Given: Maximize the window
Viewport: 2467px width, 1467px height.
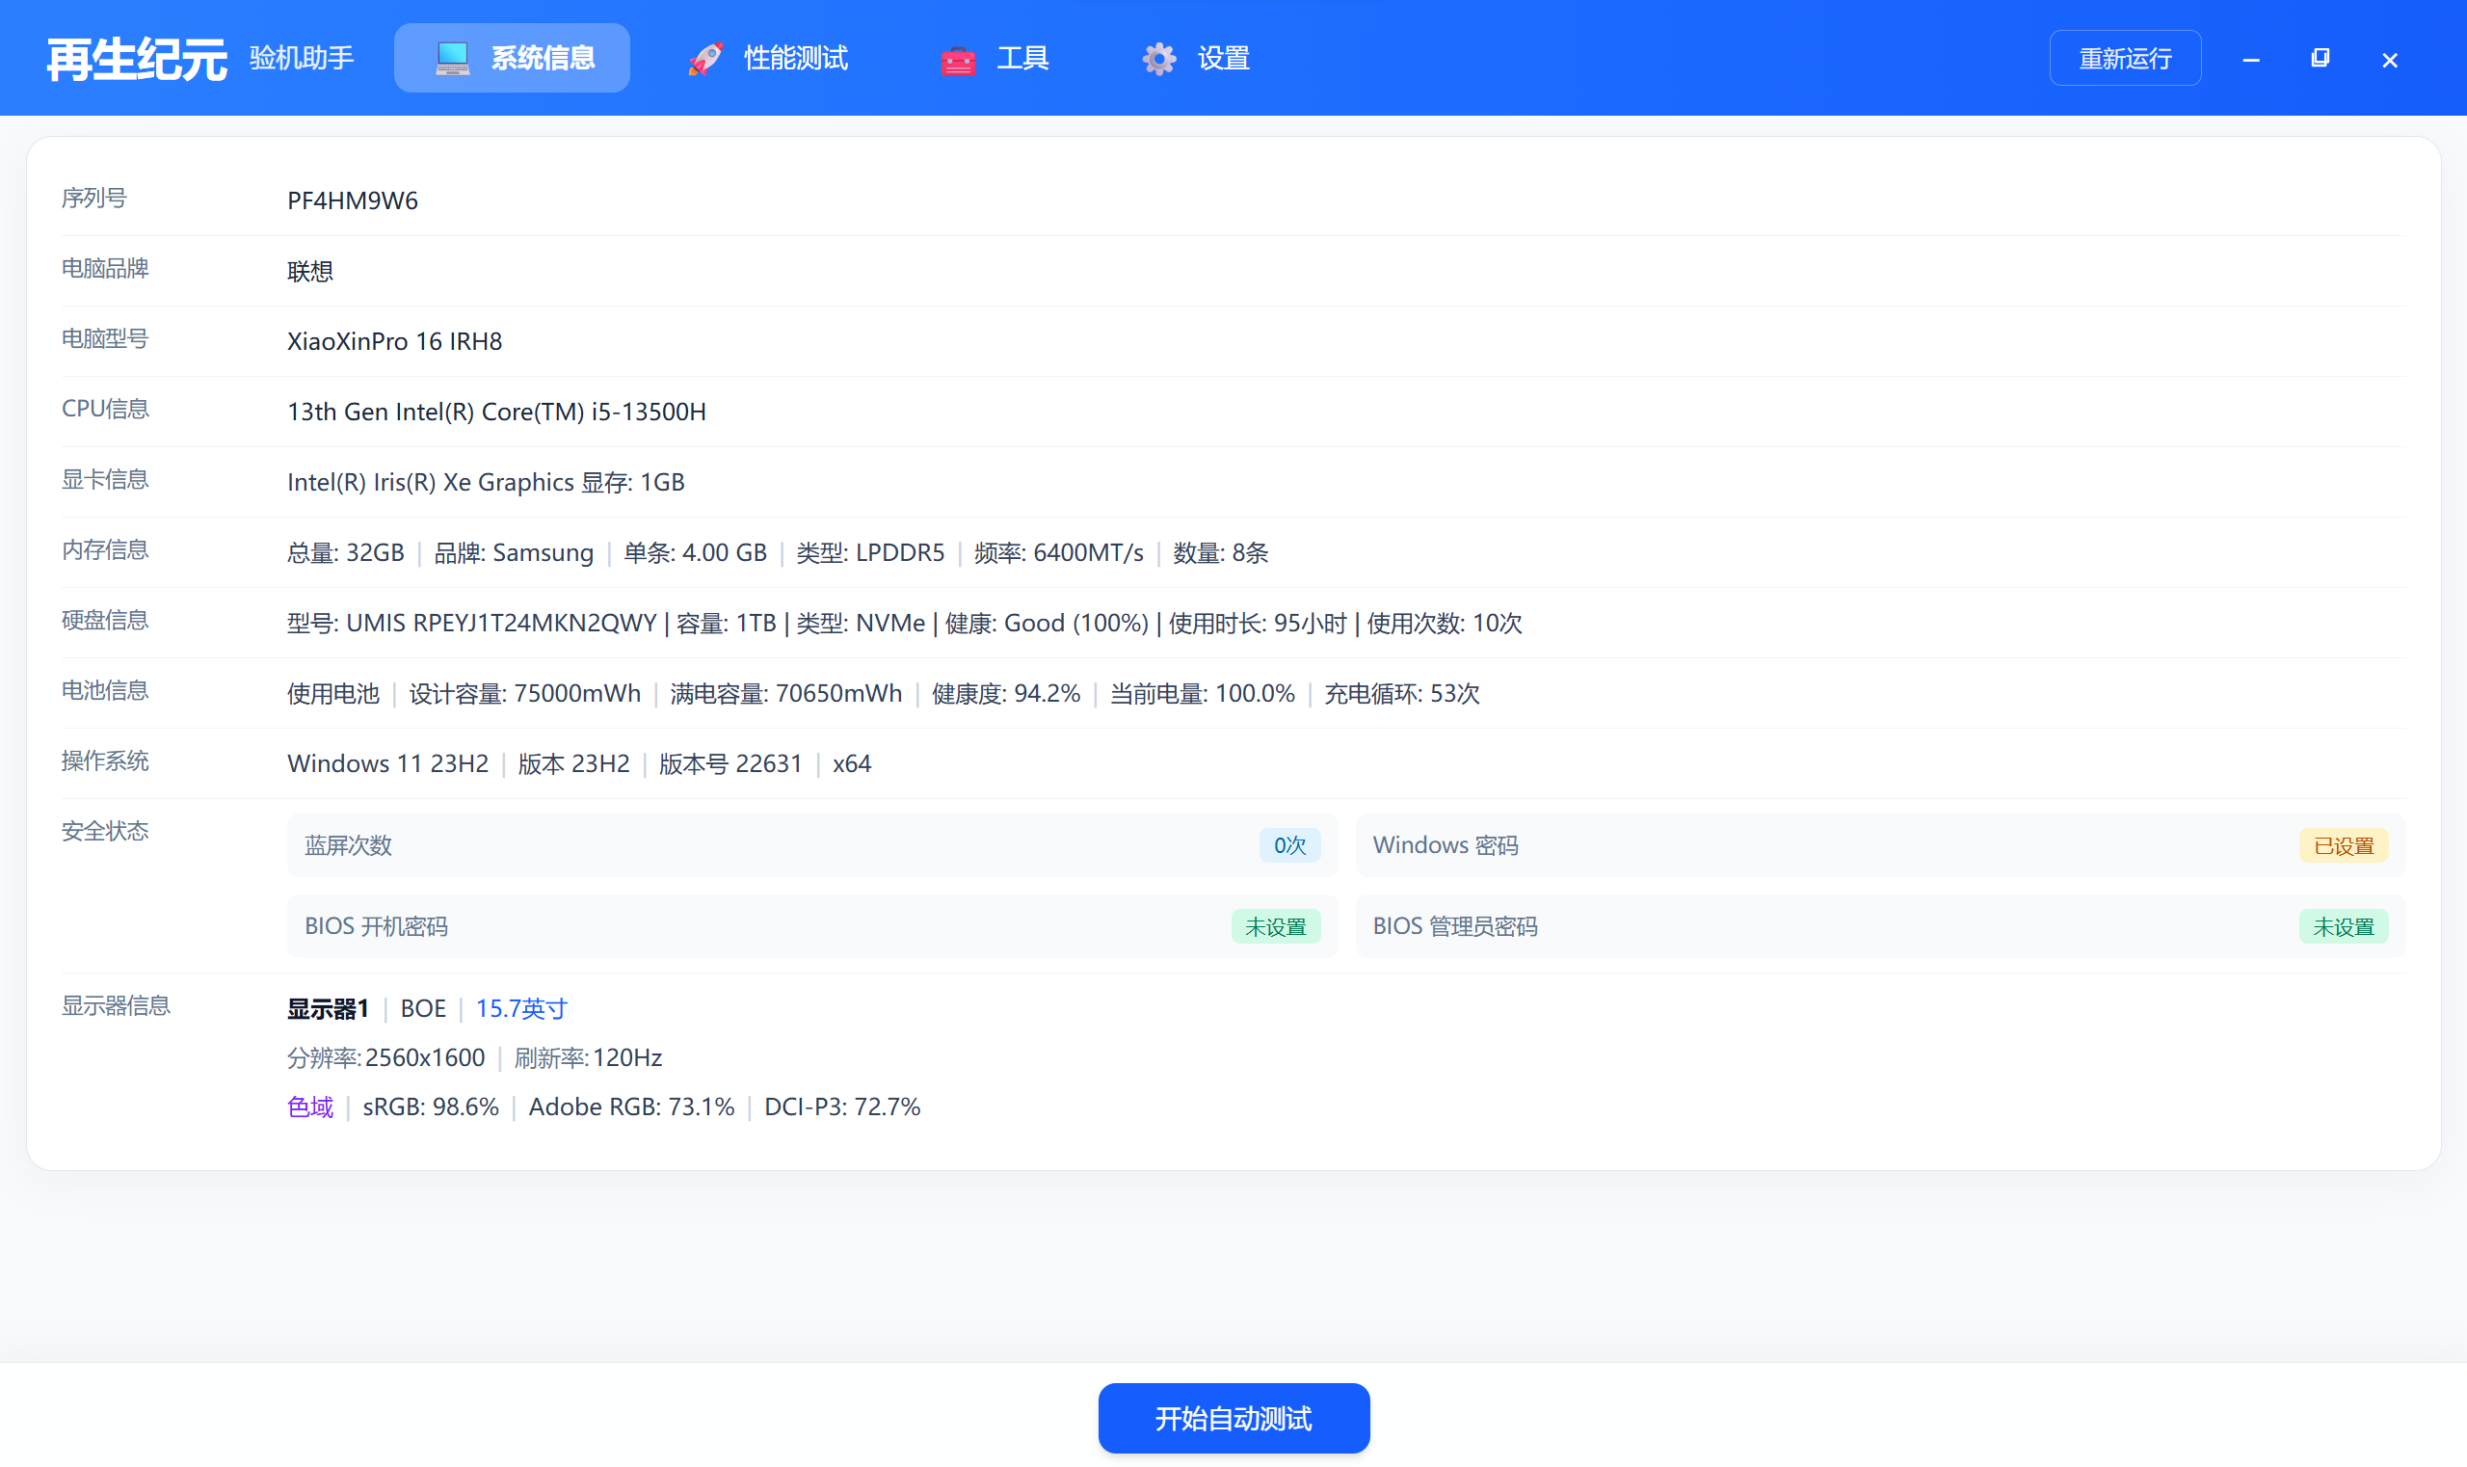Looking at the screenshot, I should pyautogui.click(x=2320, y=60).
